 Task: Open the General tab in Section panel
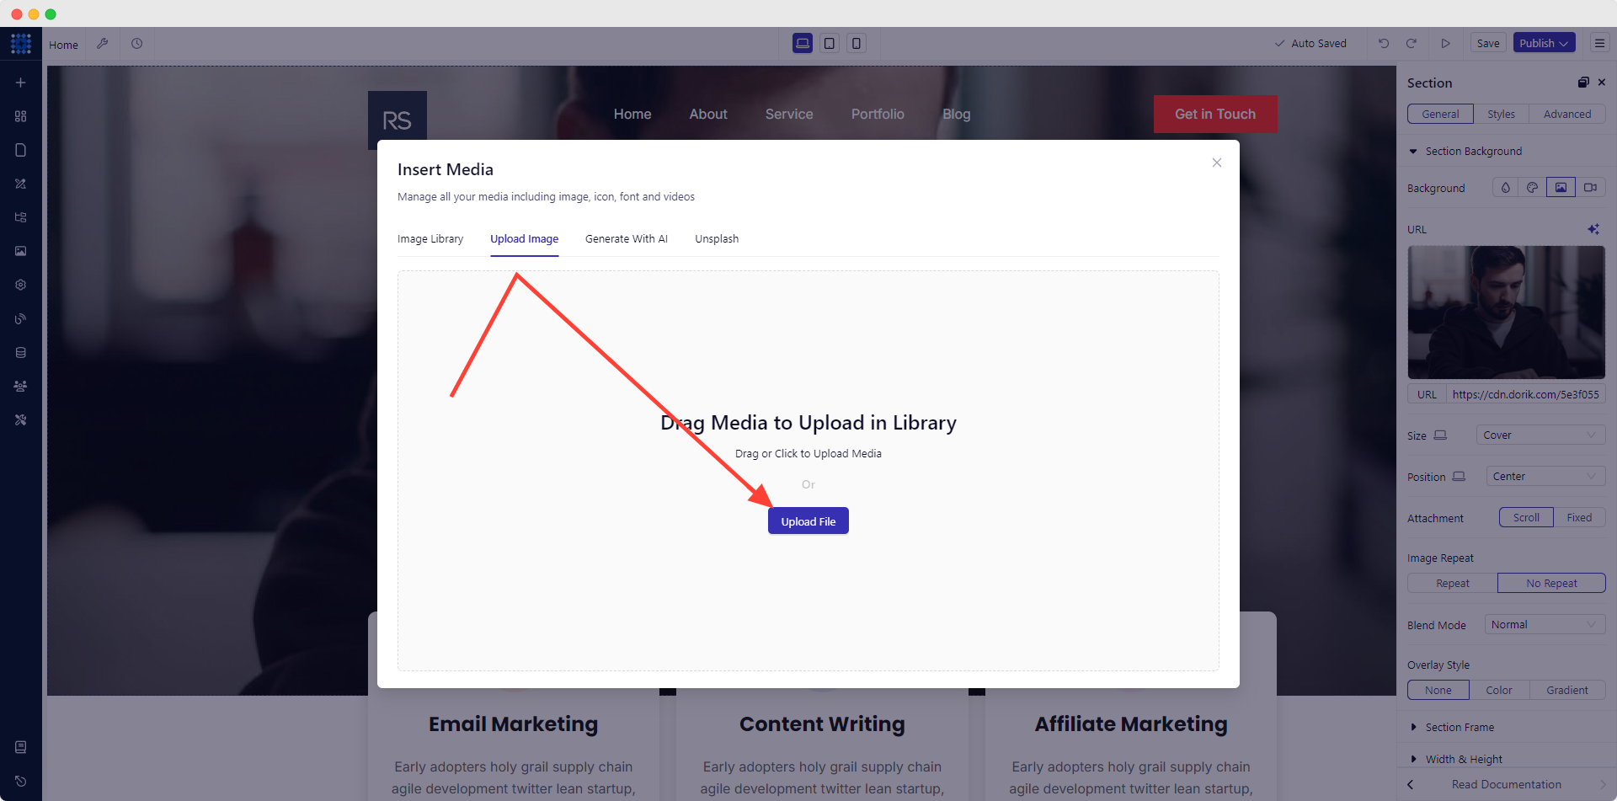click(x=1440, y=115)
